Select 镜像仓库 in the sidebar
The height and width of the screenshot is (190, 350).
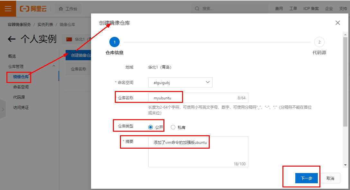tap(21, 77)
